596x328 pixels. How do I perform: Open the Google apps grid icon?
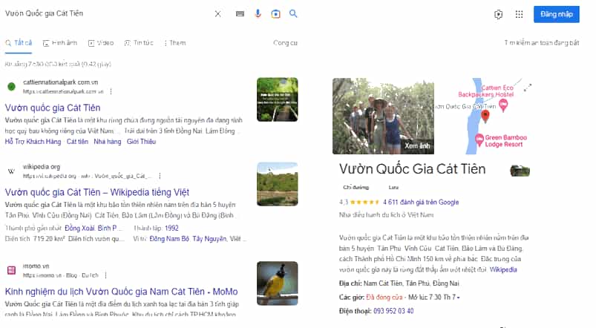click(519, 14)
